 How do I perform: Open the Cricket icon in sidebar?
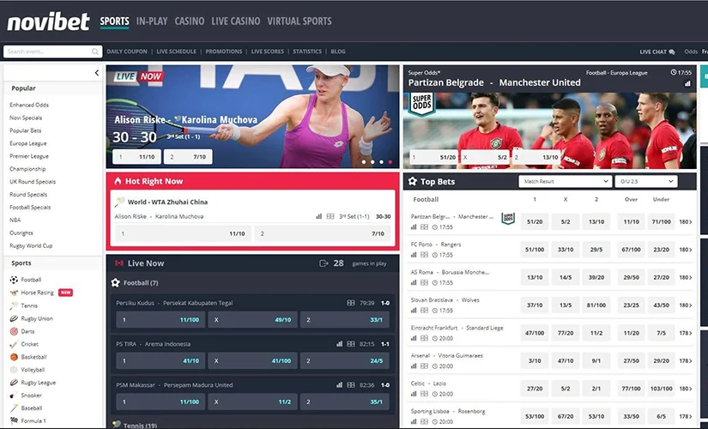point(14,344)
